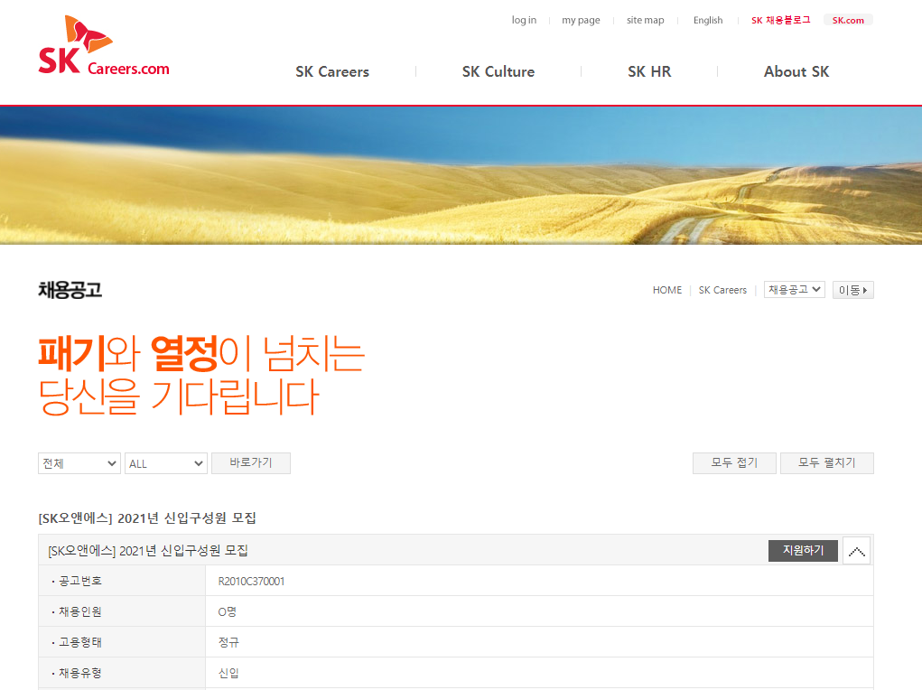Click the wheat field banner image

(x=461, y=175)
